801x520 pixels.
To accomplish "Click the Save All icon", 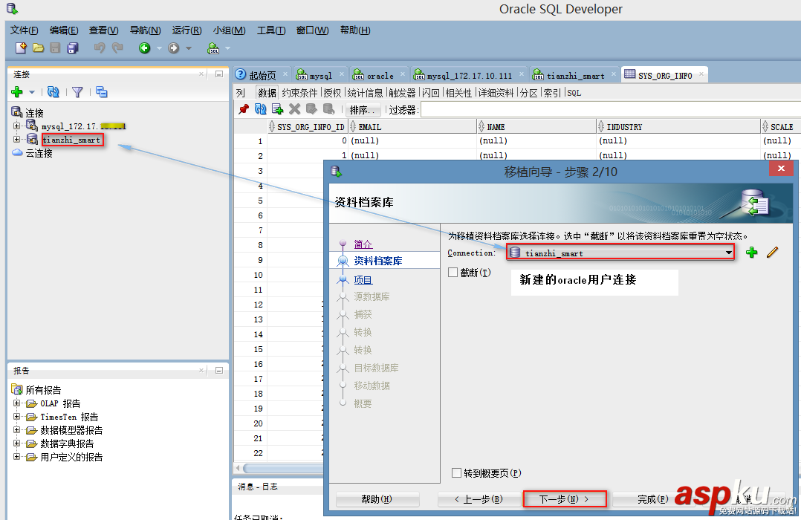I will 73,48.
